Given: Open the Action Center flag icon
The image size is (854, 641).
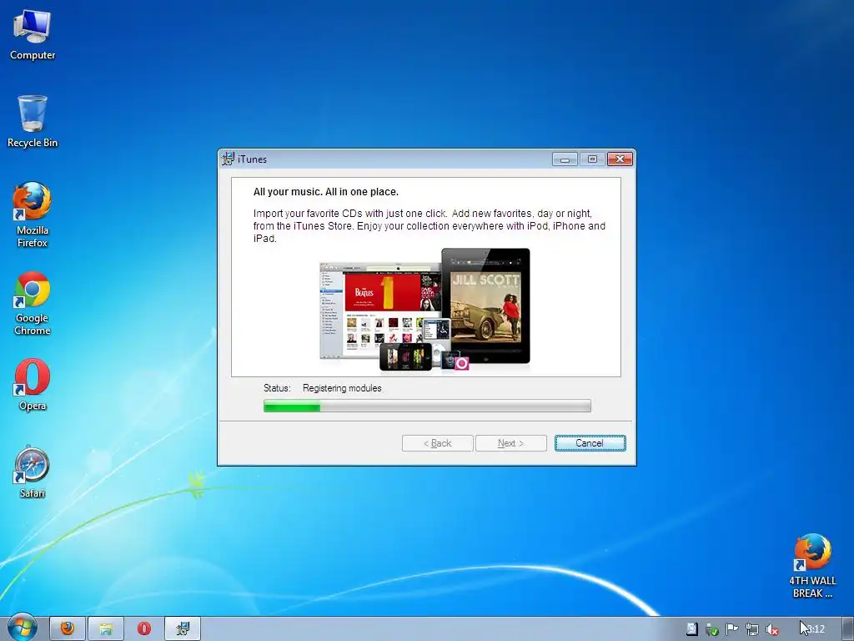Looking at the screenshot, I should point(731,629).
